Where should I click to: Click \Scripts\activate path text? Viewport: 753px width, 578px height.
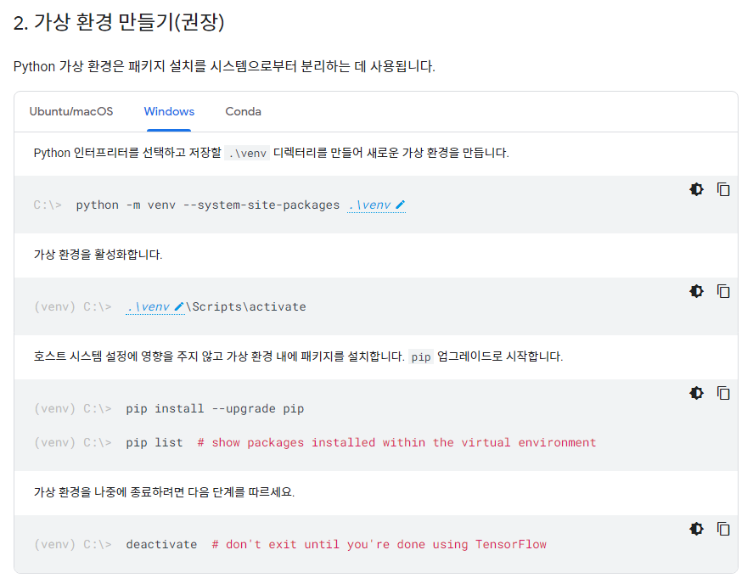[x=246, y=306]
